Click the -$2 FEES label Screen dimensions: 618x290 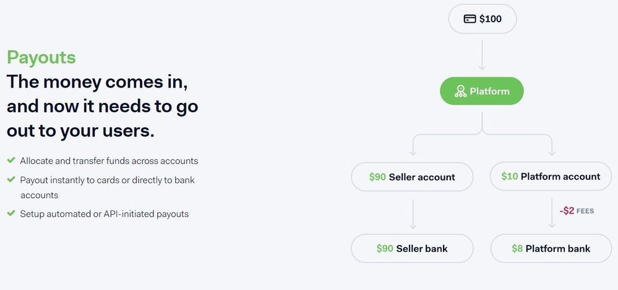[577, 211]
